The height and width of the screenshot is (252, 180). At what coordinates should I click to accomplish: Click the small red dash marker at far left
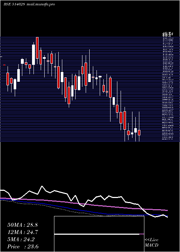pos(4,65)
